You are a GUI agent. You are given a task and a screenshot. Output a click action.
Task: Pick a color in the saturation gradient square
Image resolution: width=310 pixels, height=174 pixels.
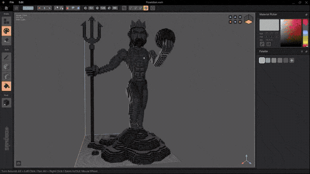coord(291,33)
